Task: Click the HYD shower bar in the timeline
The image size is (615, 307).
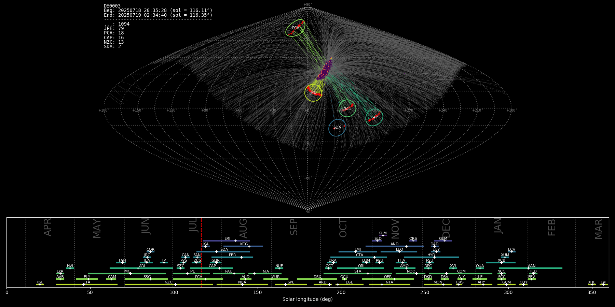Action: click(431, 257)
